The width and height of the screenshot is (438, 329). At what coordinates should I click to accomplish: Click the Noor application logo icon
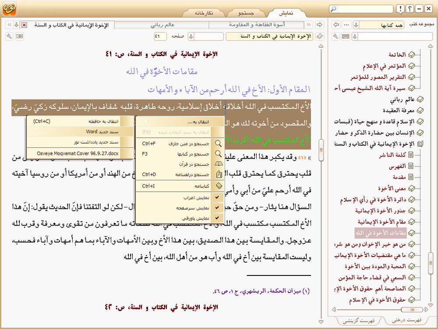click(x=9, y=9)
